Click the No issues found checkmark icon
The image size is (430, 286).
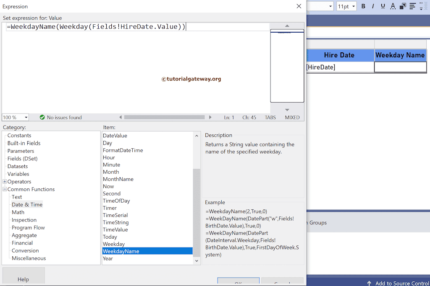42,117
